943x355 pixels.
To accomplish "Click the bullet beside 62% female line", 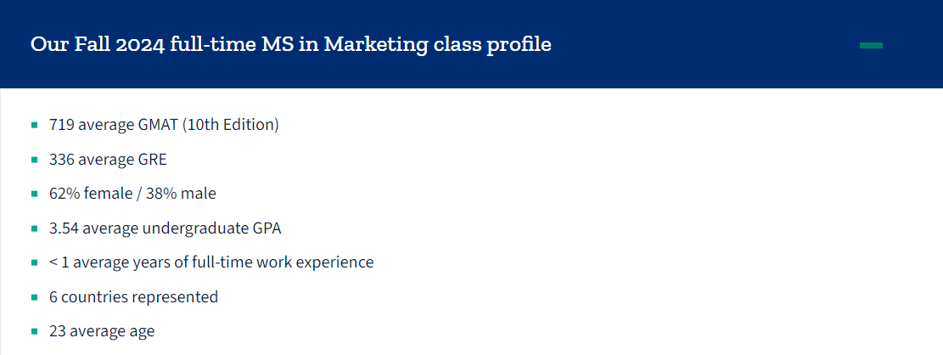I will click(x=34, y=194).
